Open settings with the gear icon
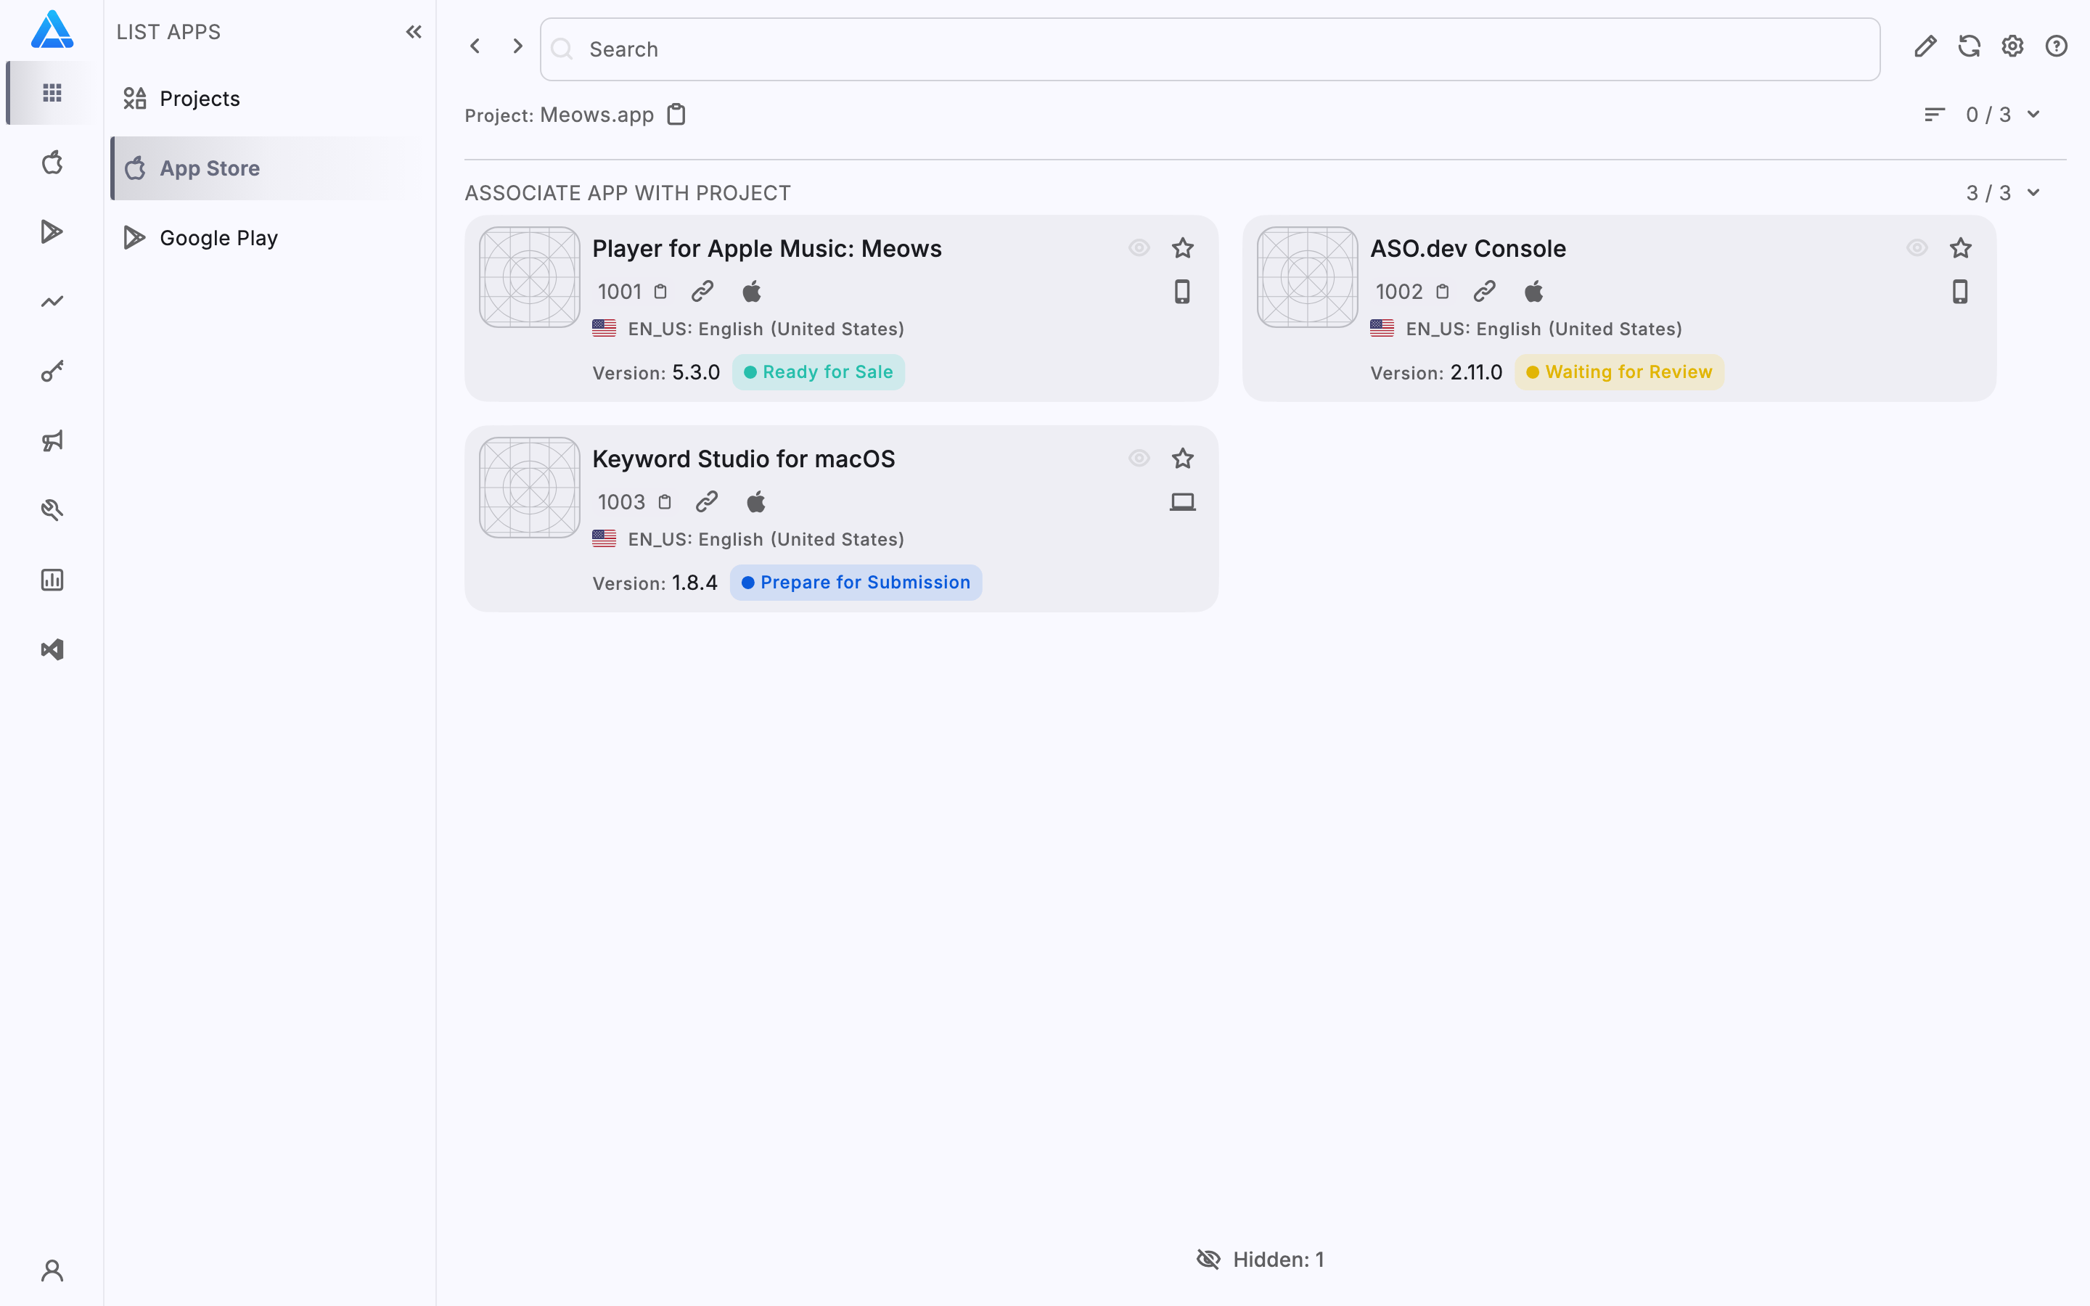2090x1306 pixels. point(2012,46)
